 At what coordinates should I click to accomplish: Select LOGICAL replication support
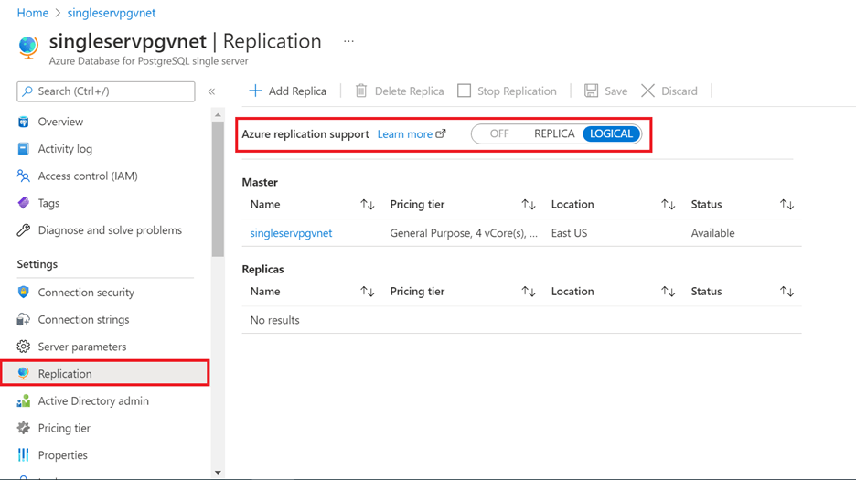pos(612,133)
